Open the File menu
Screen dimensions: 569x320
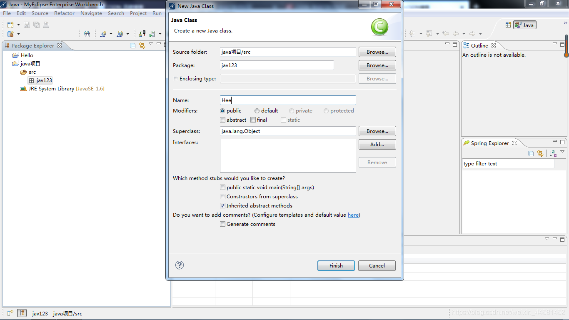click(7, 13)
